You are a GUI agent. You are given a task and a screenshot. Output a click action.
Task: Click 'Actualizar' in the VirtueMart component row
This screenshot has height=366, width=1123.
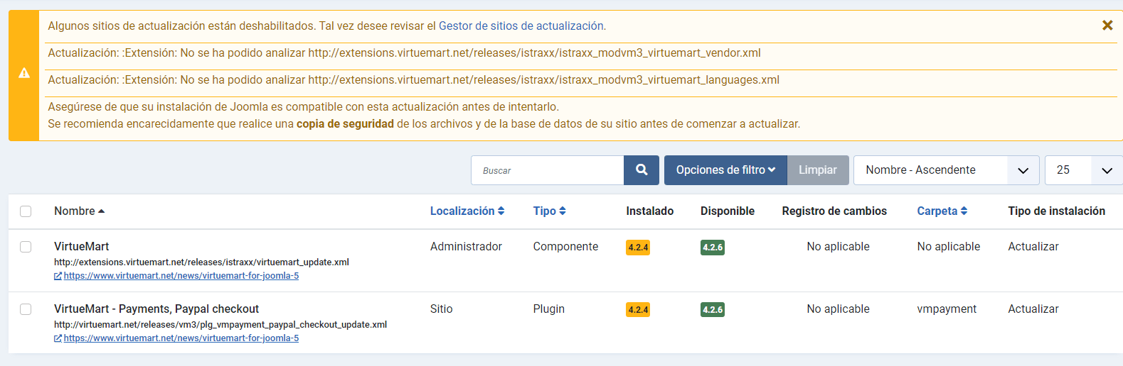click(1033, 247)
